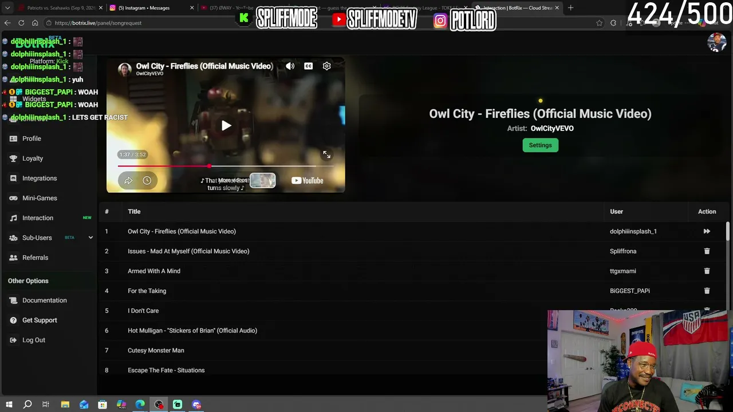Open File Explorer from the taskbar

tap(65, 405)
